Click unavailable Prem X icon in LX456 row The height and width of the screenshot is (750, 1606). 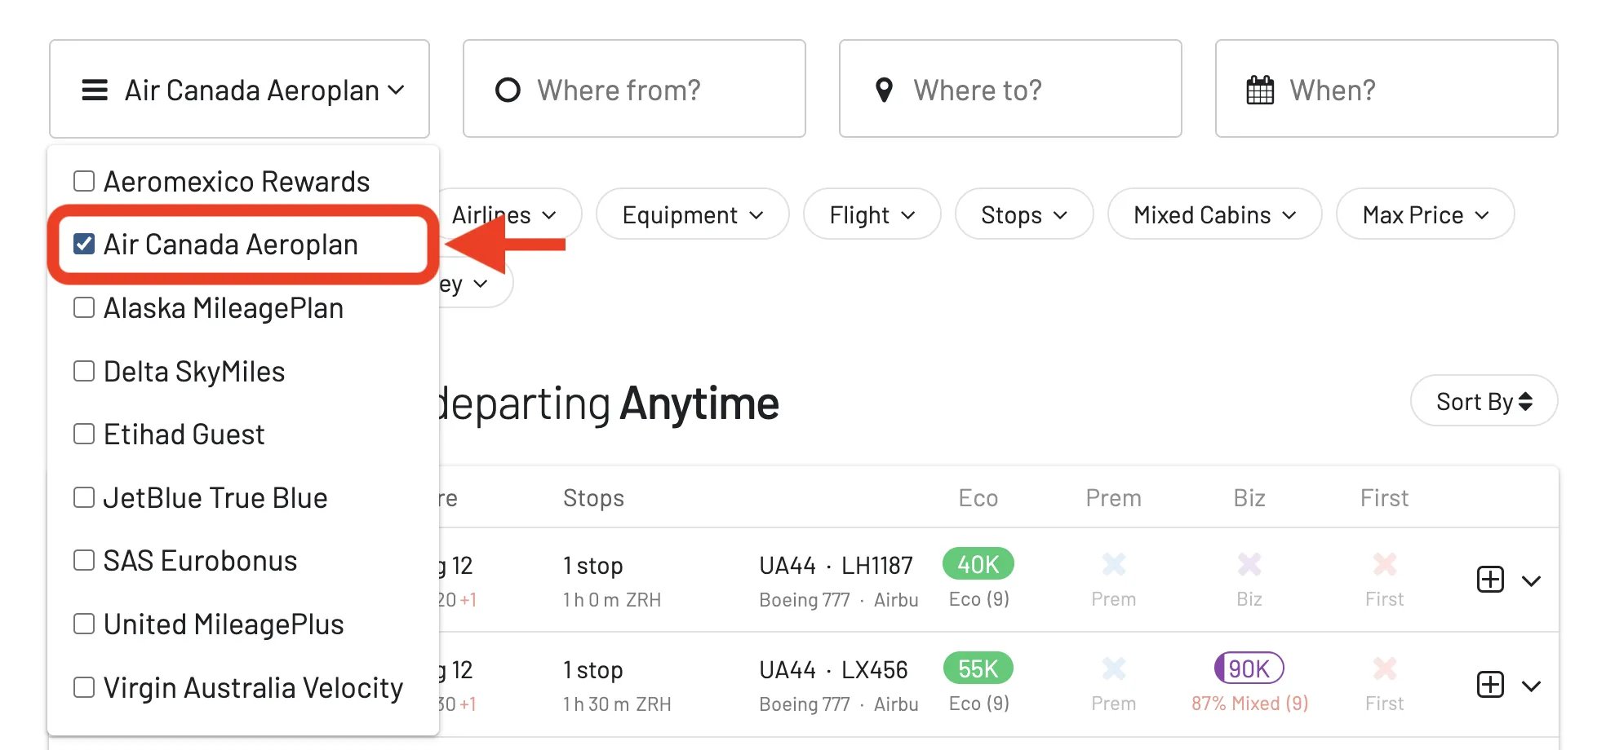click(1114, 668)
